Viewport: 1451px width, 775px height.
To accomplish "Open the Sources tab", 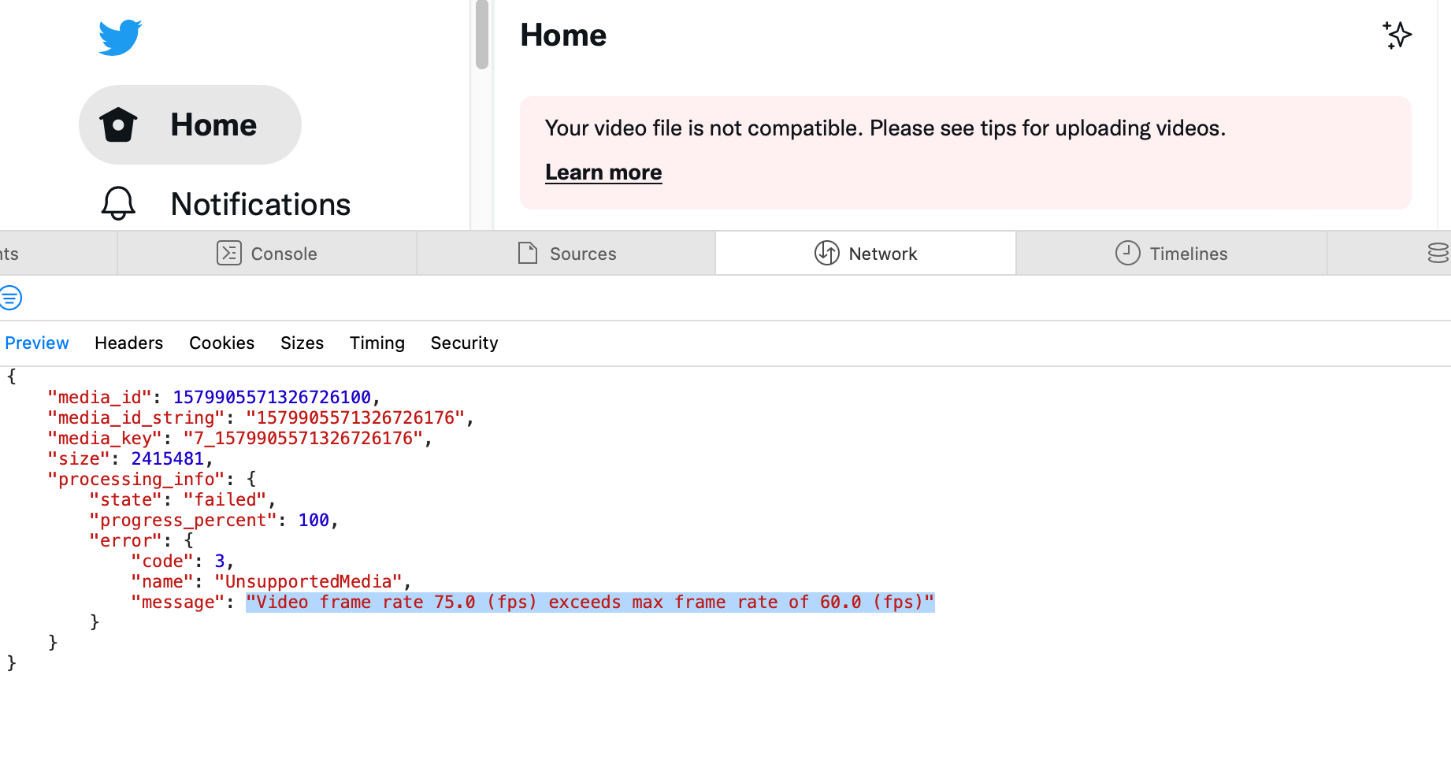I will [566, 254].
